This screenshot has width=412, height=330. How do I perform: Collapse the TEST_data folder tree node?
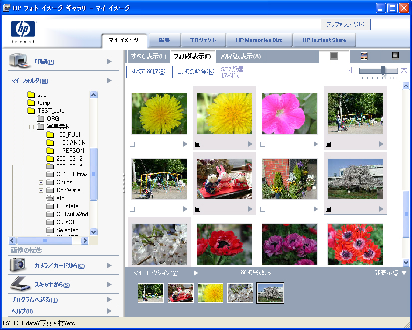pos(22,111)
